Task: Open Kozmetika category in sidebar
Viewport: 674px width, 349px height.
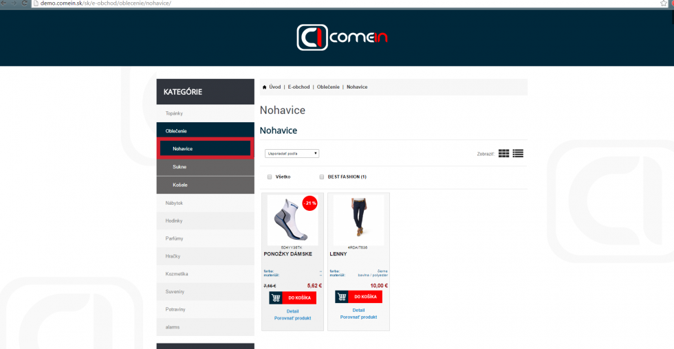Action: tap(206, 274)
